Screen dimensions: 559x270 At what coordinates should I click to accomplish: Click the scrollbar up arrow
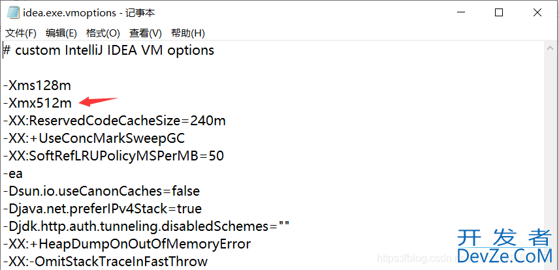[551, 48]
